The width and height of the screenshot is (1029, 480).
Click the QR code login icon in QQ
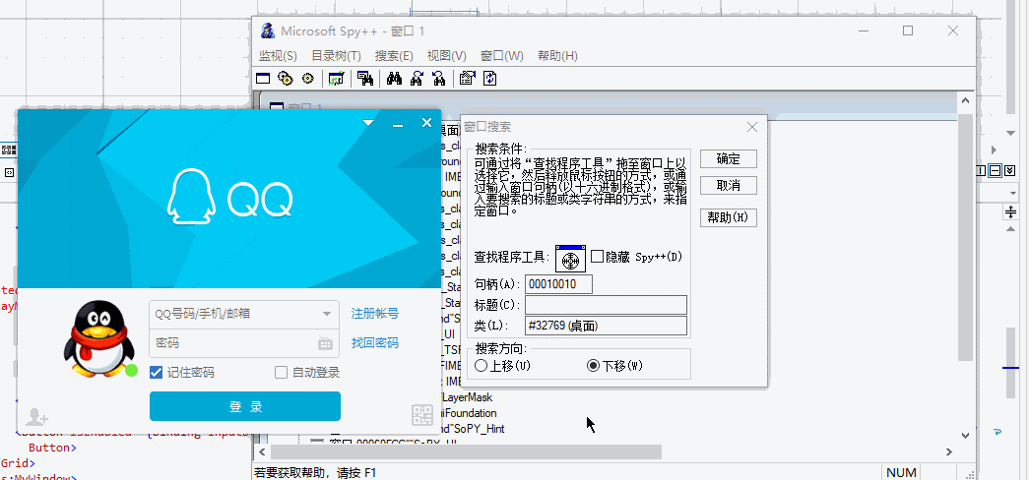tap(422, 415)
